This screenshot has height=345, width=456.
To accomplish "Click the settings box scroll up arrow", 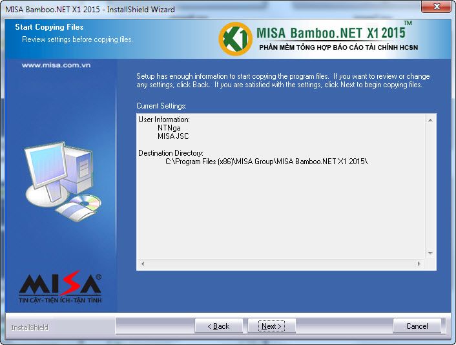I will coord(430,120).
